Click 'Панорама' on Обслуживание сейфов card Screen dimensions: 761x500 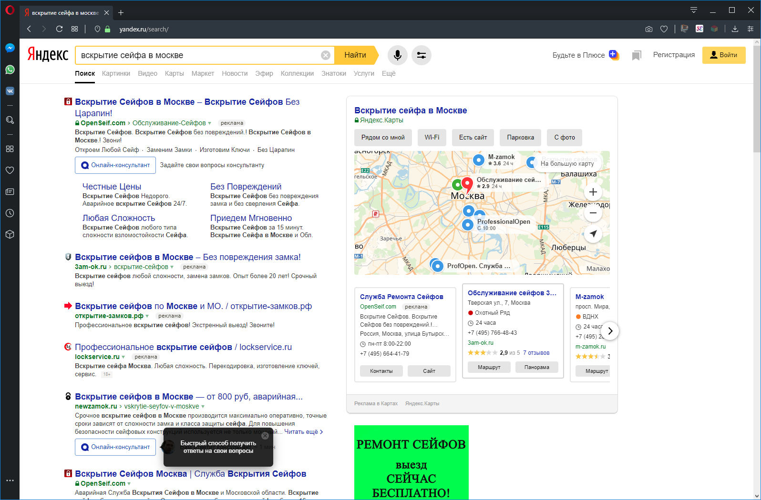[x=537, y=367]
